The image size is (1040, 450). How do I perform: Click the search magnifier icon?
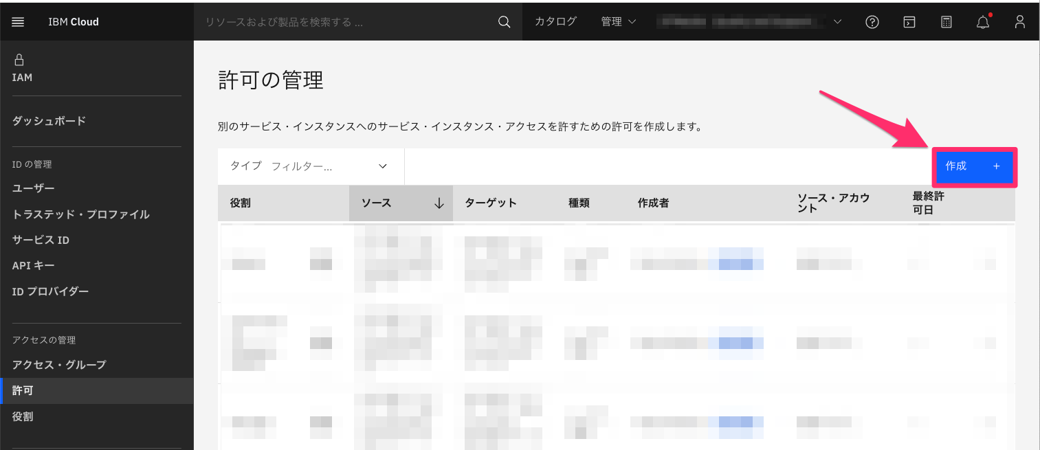(x=504, y=21)
